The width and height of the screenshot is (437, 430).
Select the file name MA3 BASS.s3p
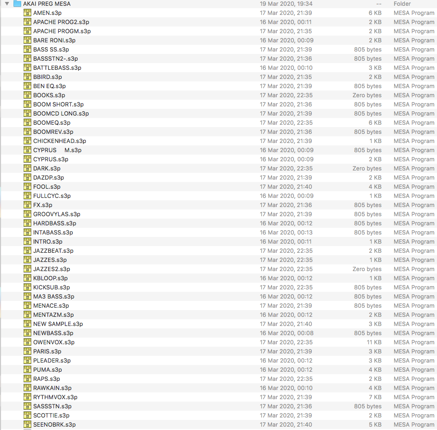point(54,297)
